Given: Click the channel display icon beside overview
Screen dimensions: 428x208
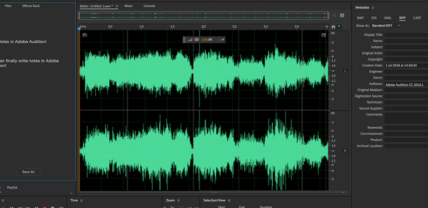Looking at the screenshot, I should [342, 16].
